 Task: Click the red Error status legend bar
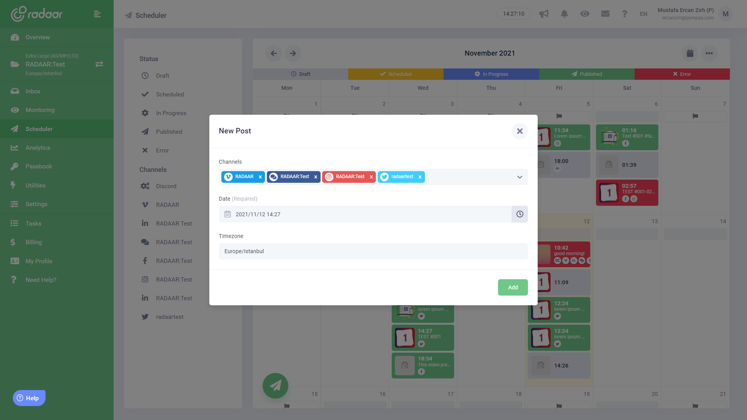pos(682,74)
